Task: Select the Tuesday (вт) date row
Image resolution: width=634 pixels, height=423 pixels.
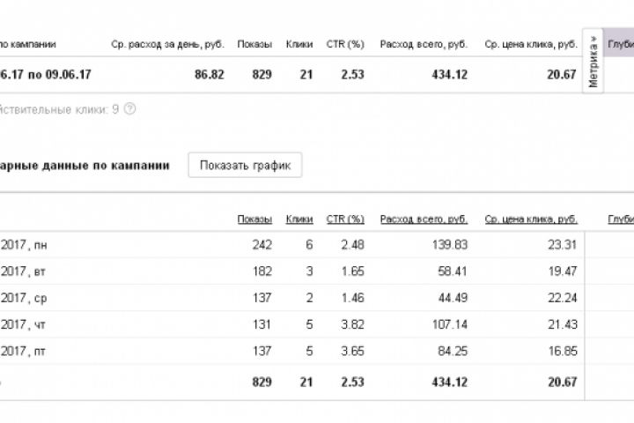Action: (22, 271)
